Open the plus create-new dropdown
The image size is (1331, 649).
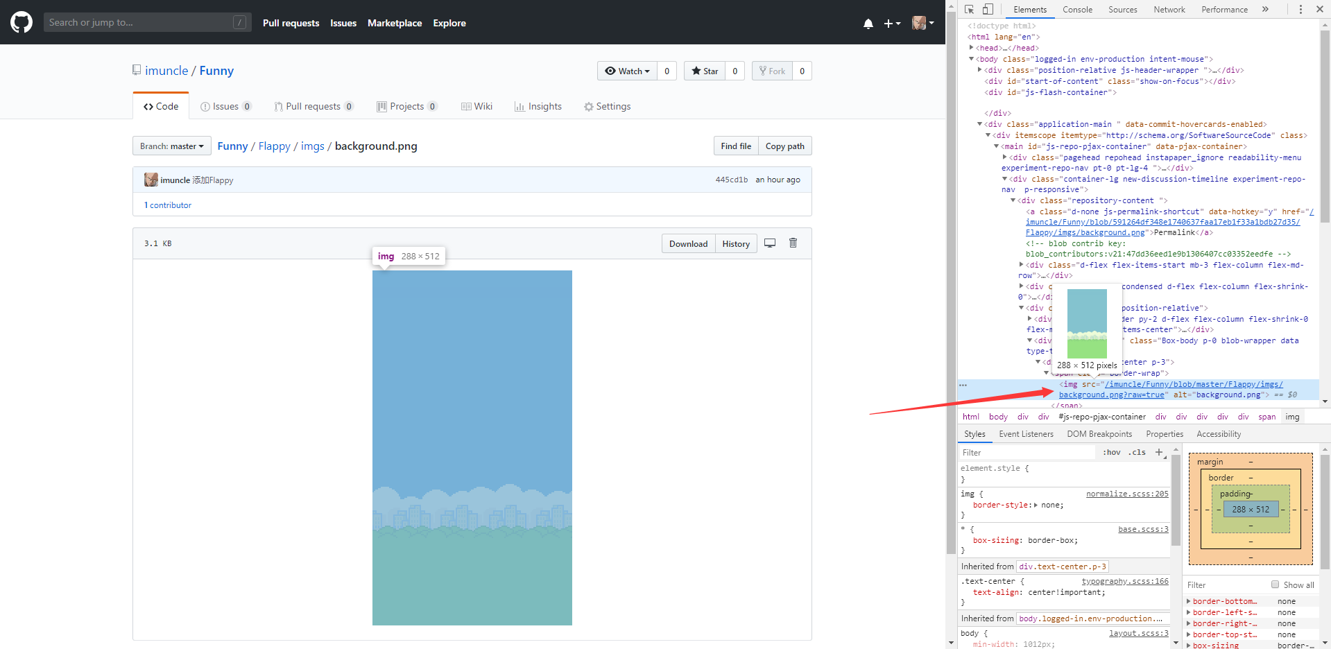pyautogui.click(x=892, y=23)
